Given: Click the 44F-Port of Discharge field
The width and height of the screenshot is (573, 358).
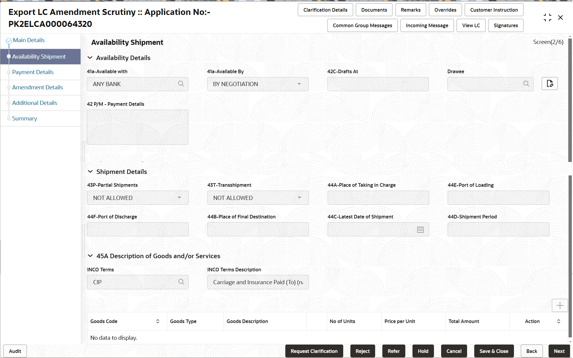Looking at the screenshot, I should coord(138,230).
